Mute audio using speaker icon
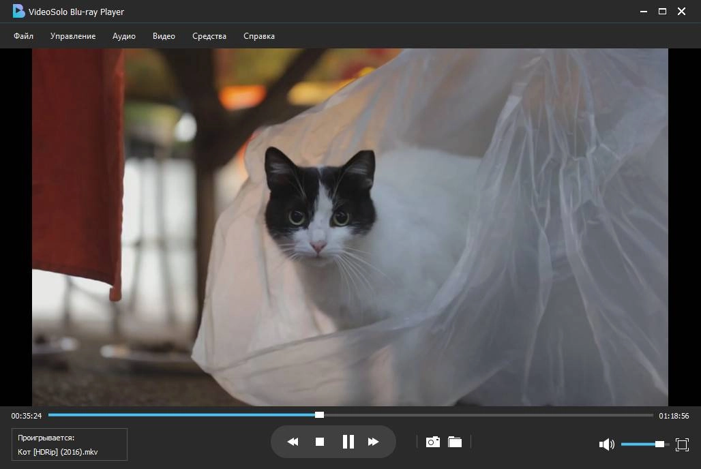701x469 pixels. [606, 444]
